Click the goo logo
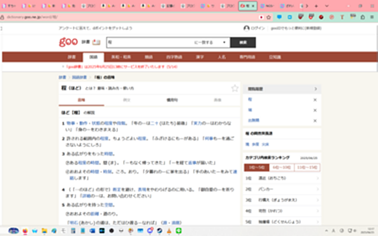The width and height of the screenshot is (378, 236). point(68,42)
